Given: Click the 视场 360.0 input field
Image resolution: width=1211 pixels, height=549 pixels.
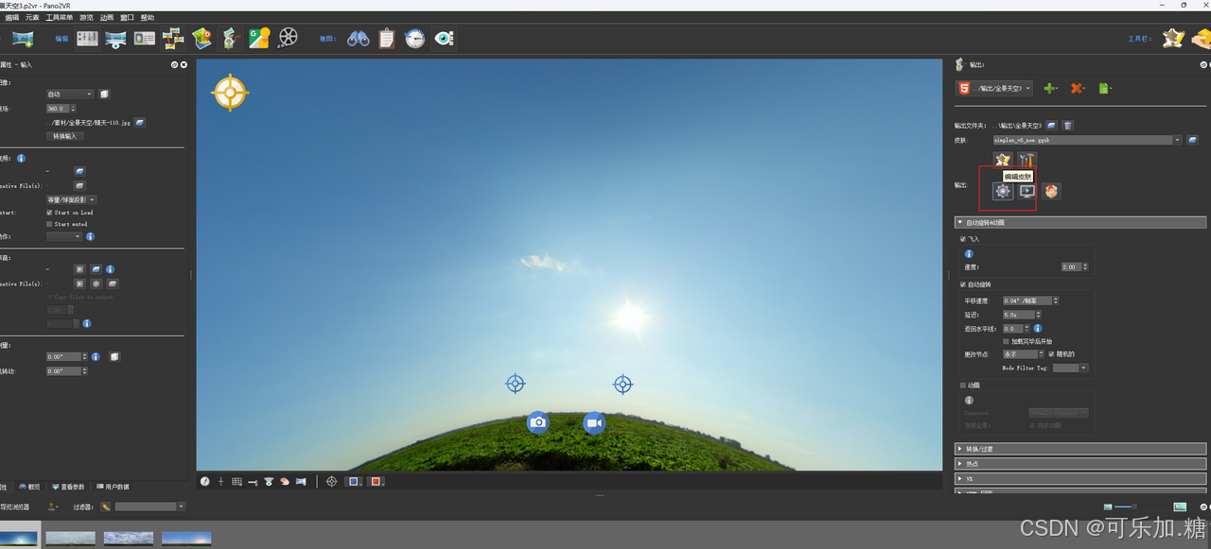Looking at the screenshot, I should coord(61,109).
